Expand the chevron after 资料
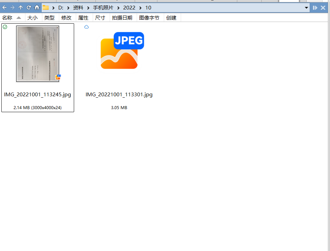Viewport: 330px width, 251px height. click(88, 8)
